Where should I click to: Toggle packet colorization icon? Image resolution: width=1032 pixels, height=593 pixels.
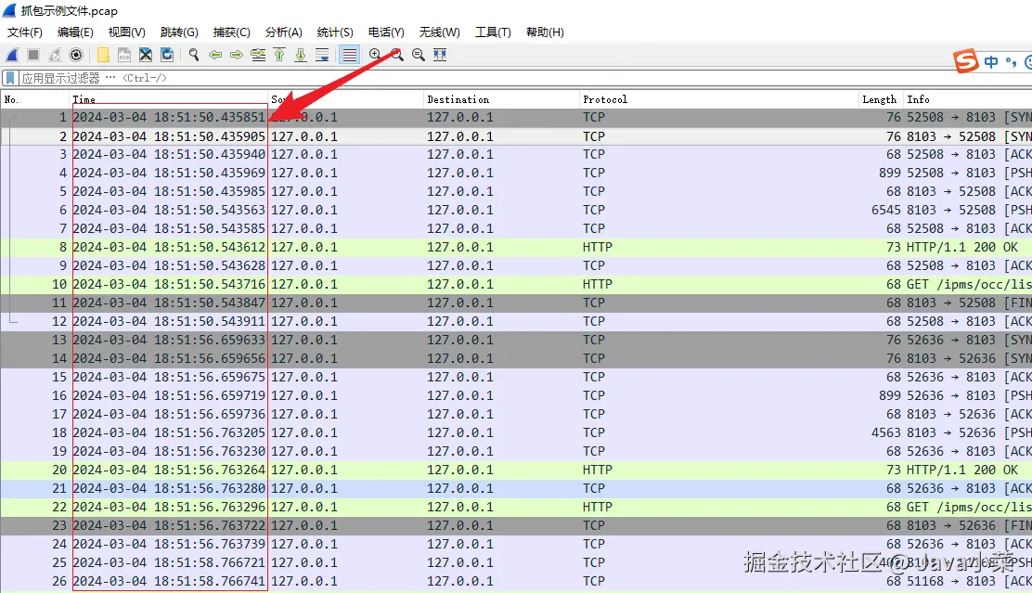pos(350,56)
